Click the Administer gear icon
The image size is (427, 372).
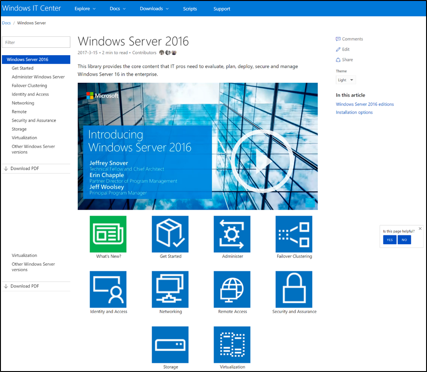tap(232, 235)
